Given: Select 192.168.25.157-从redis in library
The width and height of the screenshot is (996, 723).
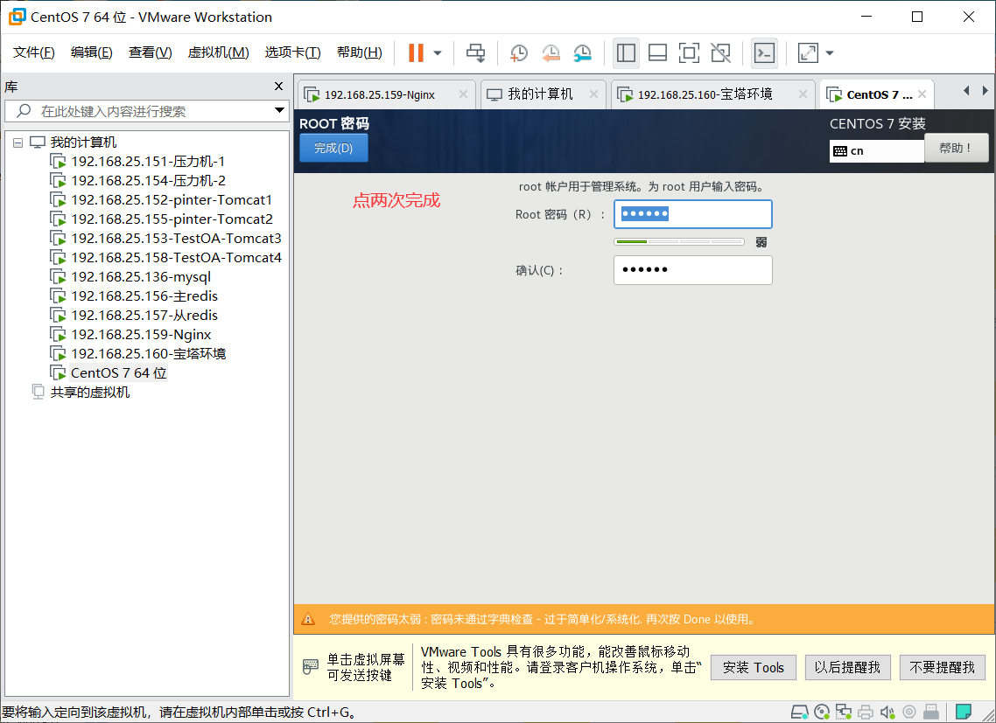Looking at the screenshot, I should (144, 316).
